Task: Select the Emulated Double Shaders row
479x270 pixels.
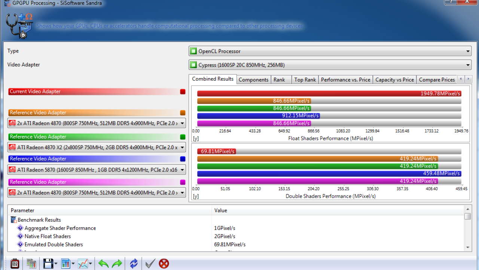Action: click(x=236, y=245)
